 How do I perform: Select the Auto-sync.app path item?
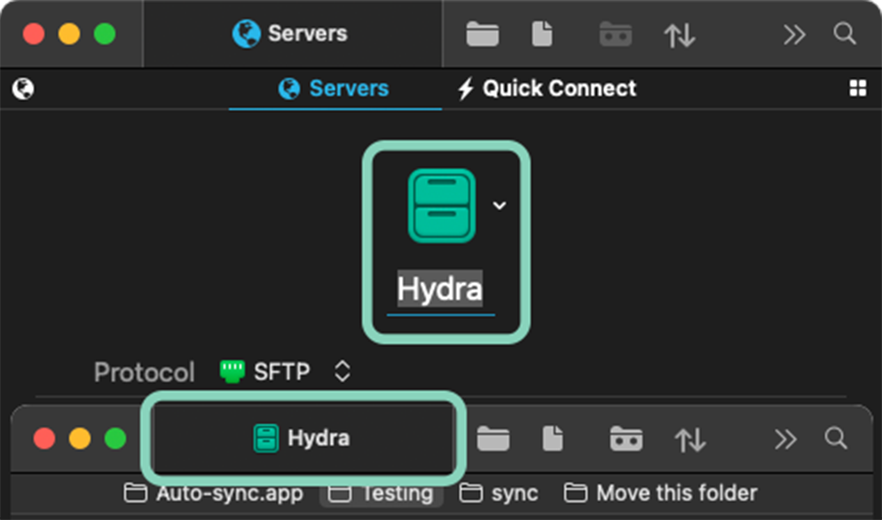click(214, 493)
